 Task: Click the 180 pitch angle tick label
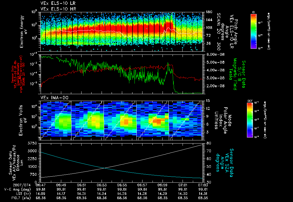click(x=209, y=12)
